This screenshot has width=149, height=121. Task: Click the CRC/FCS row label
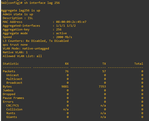pyautogui.click(x=13, y=106)
